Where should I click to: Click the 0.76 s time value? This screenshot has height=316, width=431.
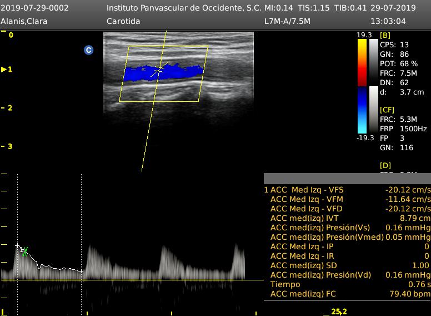pos(419,284)
